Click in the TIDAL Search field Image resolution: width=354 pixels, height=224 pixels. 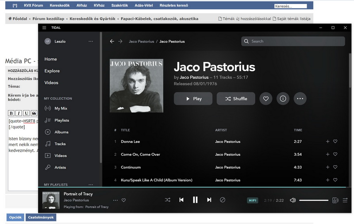pyautogui.click(x=293, y=41)
